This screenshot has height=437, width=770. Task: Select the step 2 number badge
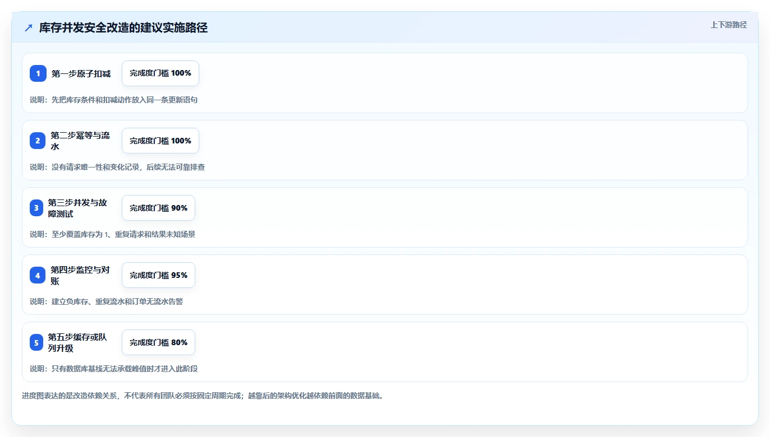[38, 141]
